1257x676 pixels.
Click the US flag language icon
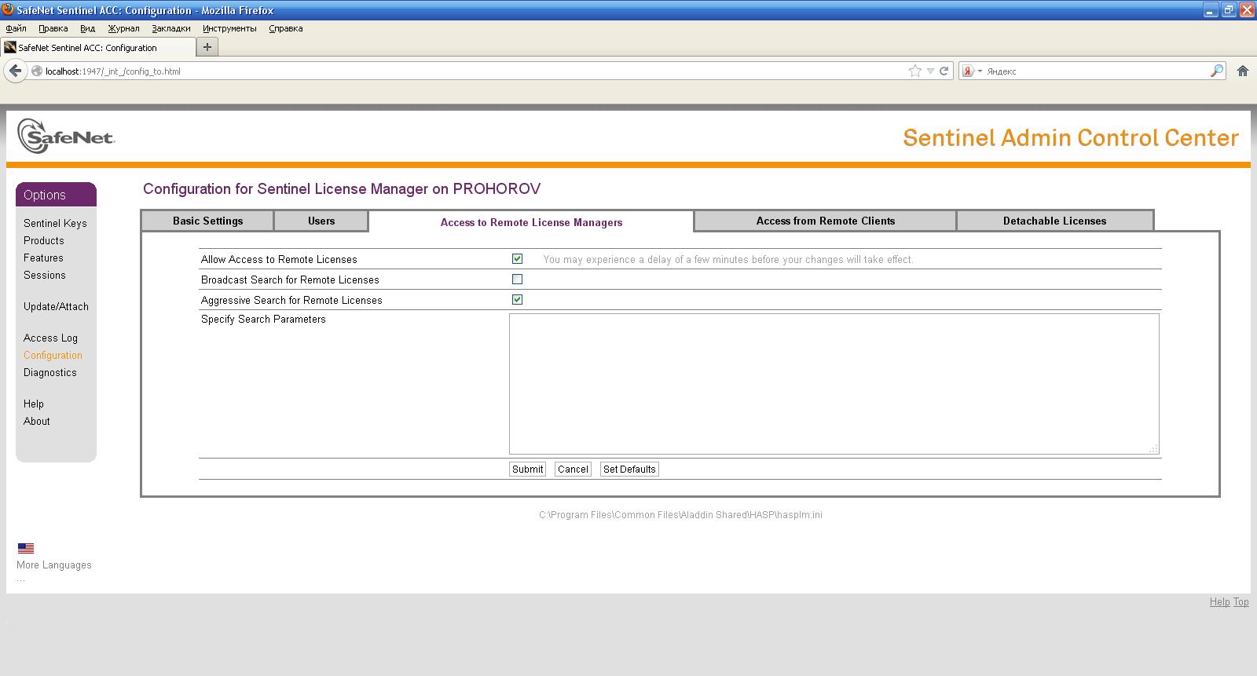[26, 548]
